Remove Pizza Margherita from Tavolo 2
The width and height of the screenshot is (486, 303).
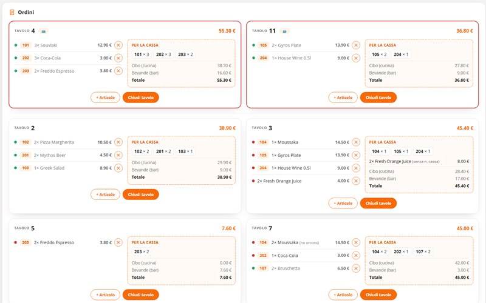pyautogui.click(x=118, y=142)
